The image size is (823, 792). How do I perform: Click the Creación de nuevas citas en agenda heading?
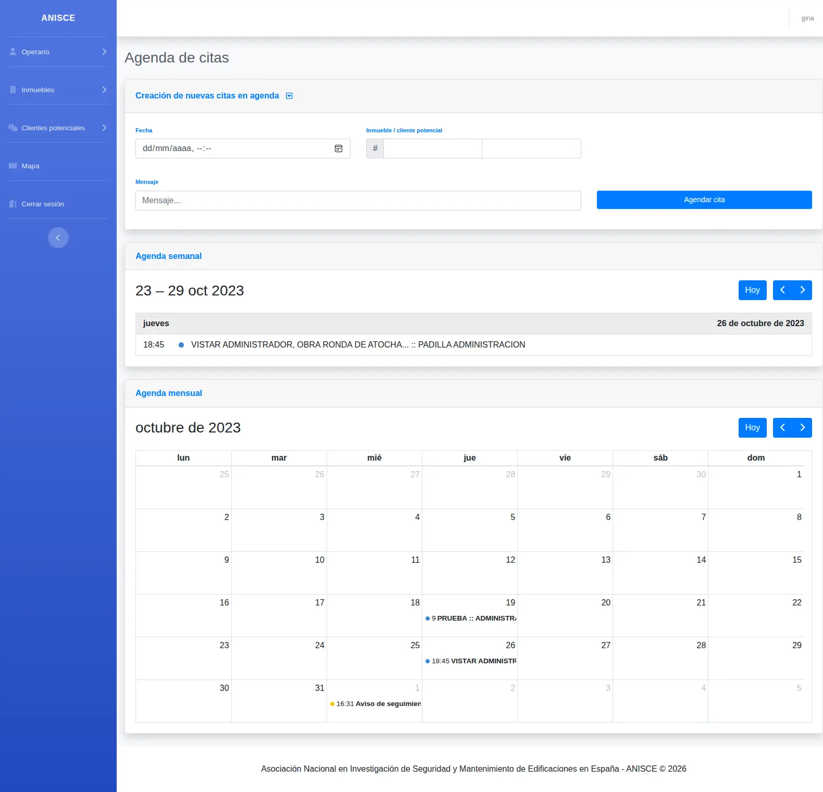(207, 96)
